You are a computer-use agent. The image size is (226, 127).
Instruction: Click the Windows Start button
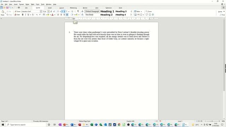click(3, 125)
